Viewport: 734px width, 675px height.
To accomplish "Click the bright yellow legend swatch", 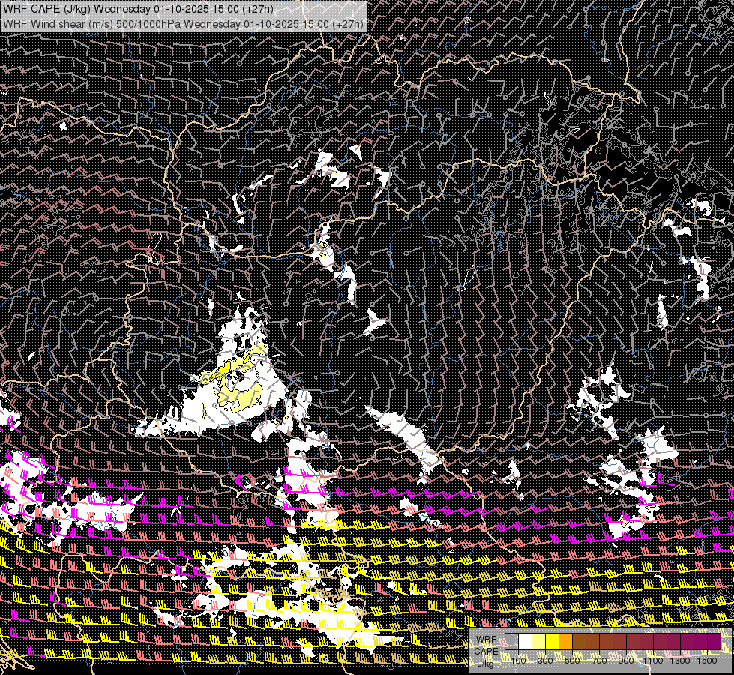I will pos(553,641).
